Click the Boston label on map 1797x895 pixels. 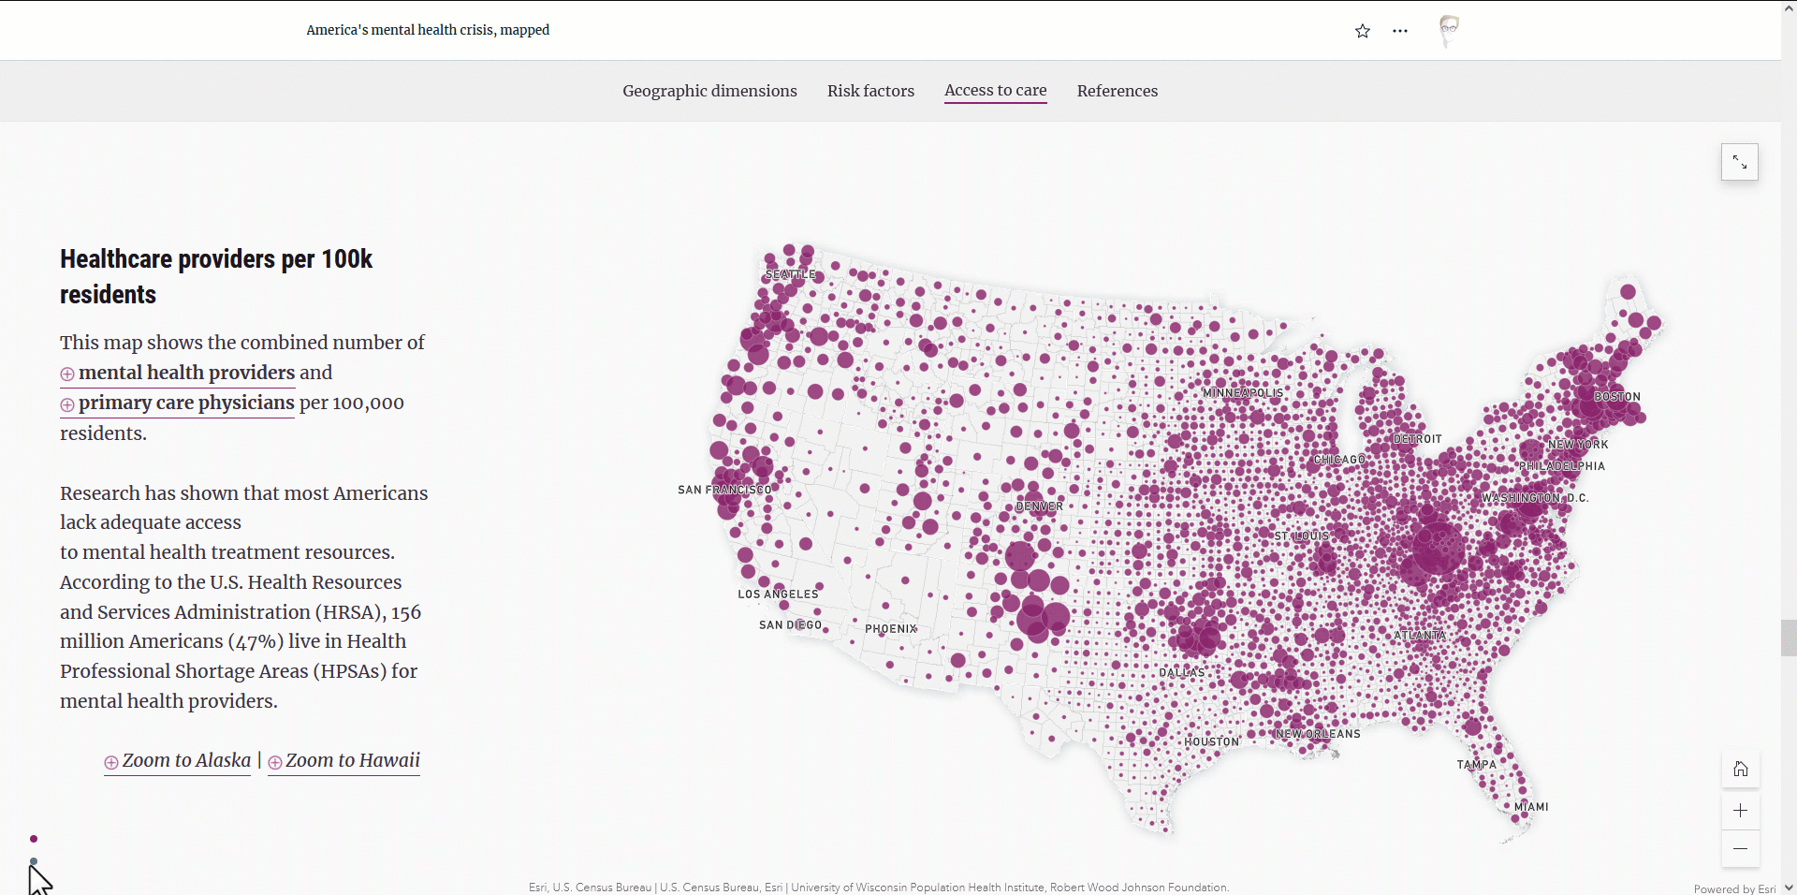click(x=1616, y=397)
